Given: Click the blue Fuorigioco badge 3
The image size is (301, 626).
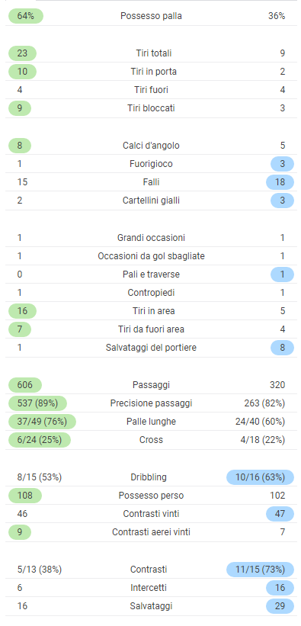Looking at the screenshot, I should 282,164.
